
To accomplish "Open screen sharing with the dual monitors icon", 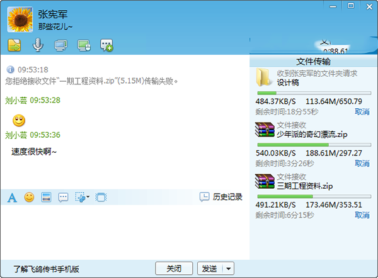I will (60, 45).
